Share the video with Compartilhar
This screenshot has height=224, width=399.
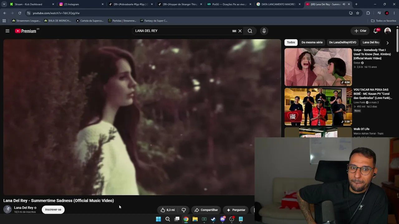click(x=206, y=210)
